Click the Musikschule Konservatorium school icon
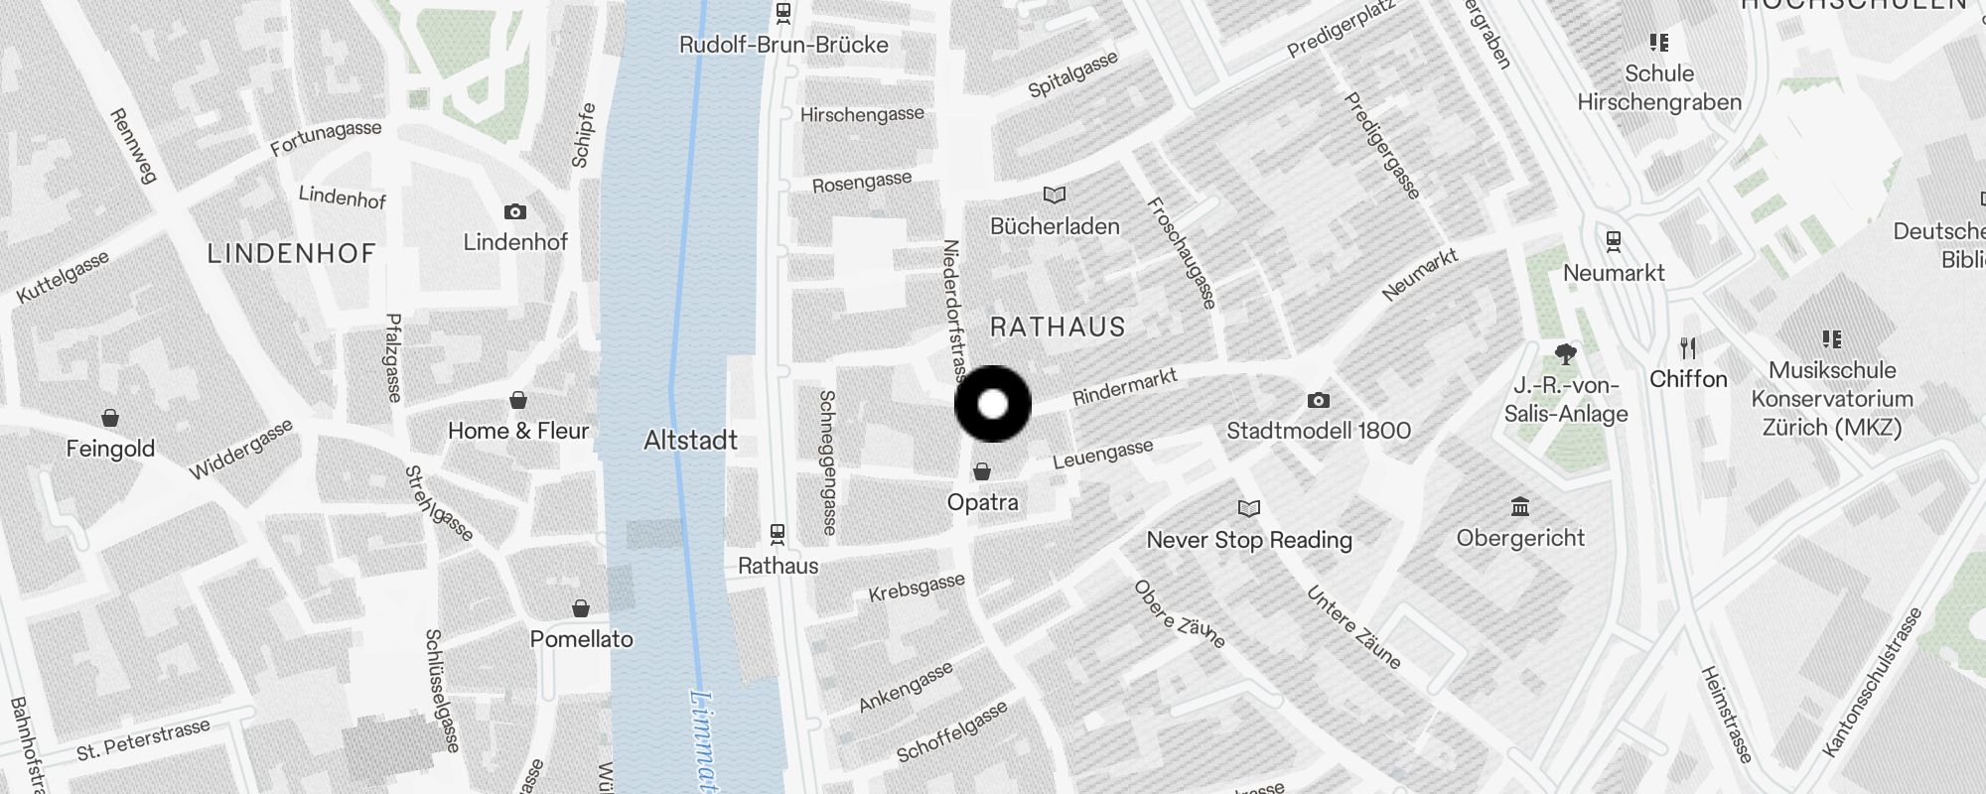The height and width of the screenshot is (794, 1986). click(1832, 339)
